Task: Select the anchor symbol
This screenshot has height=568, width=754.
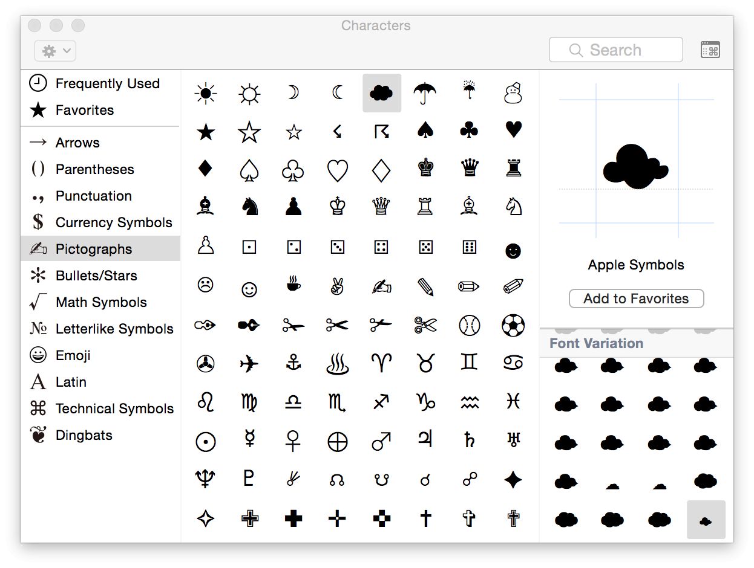Action: point(293,363)
